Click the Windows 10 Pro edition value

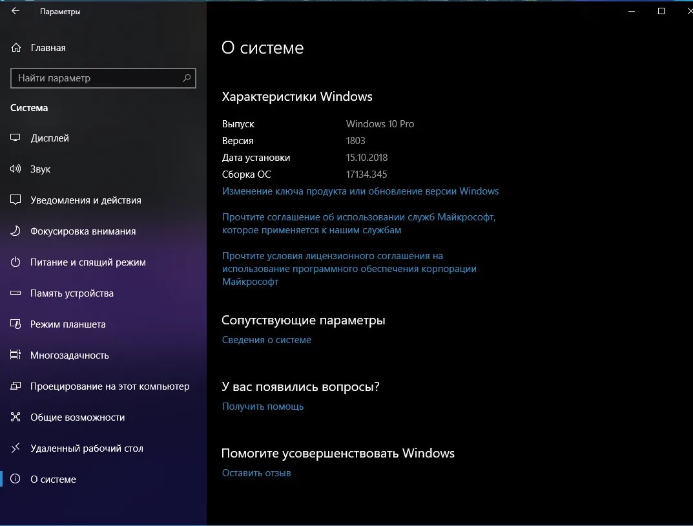point(380,124)
